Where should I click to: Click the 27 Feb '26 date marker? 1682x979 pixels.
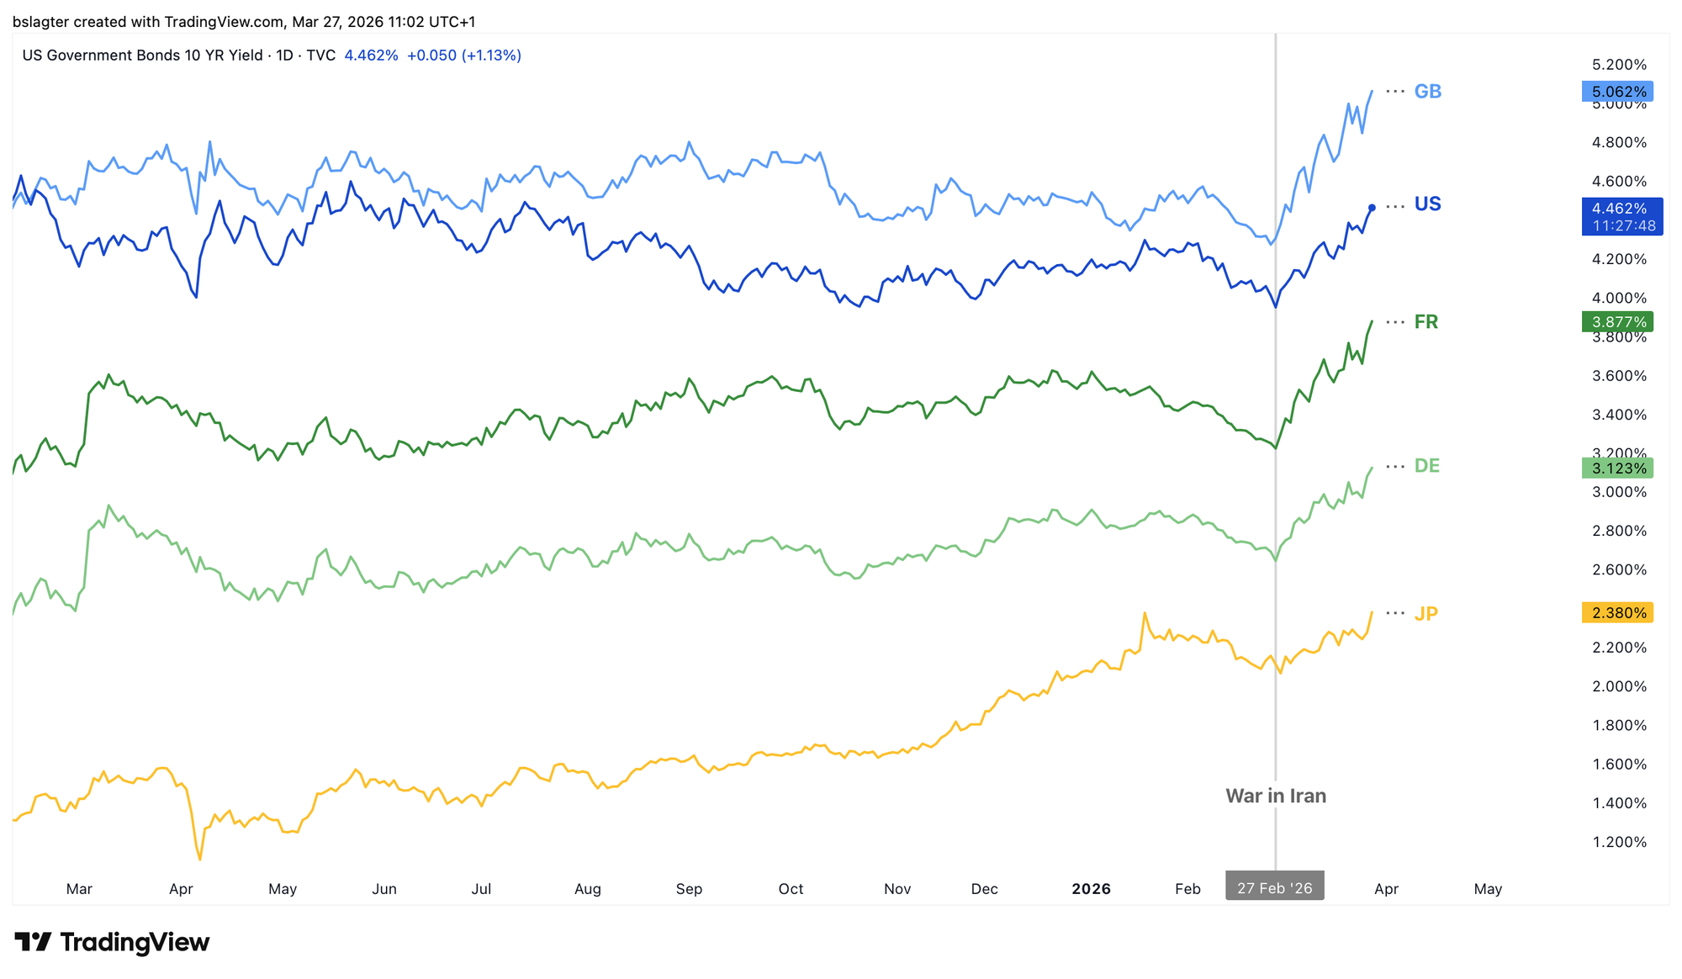pos(1274,888)
